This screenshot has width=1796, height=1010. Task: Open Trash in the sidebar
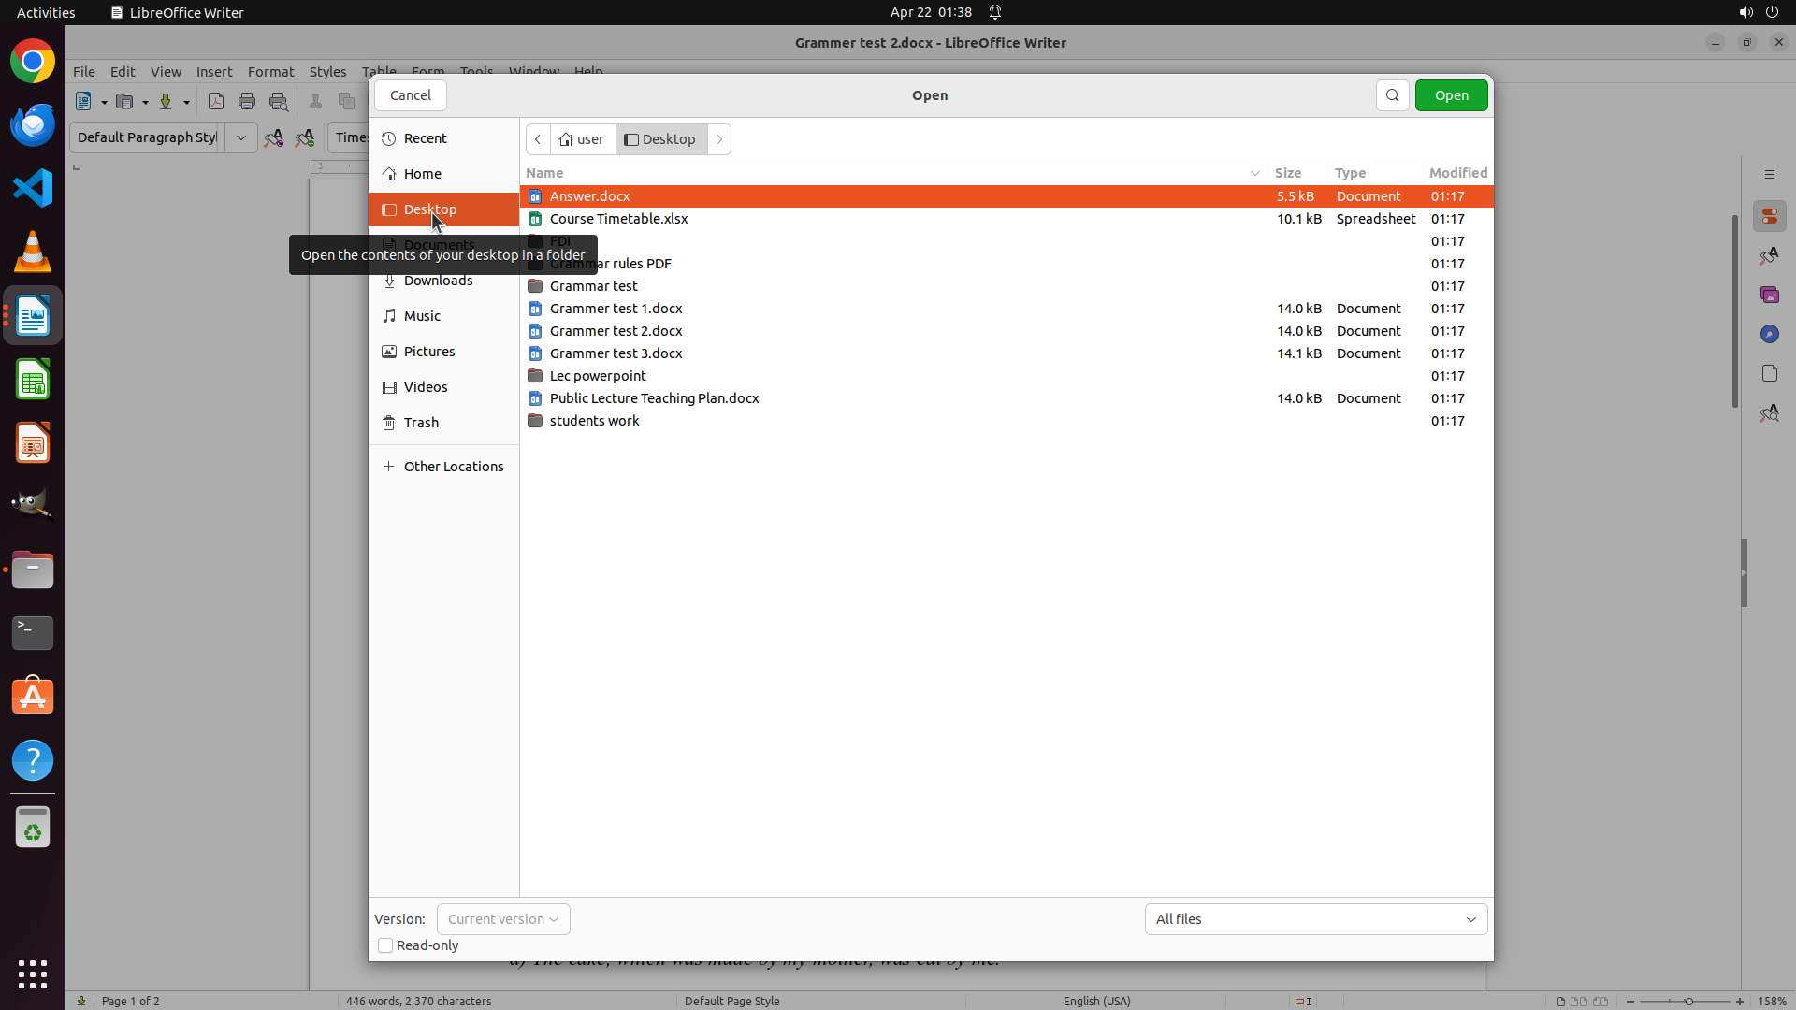coord(421,423)
